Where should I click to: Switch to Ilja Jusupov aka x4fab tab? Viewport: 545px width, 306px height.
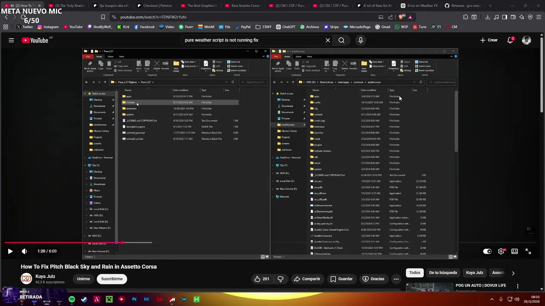[111, 6]
